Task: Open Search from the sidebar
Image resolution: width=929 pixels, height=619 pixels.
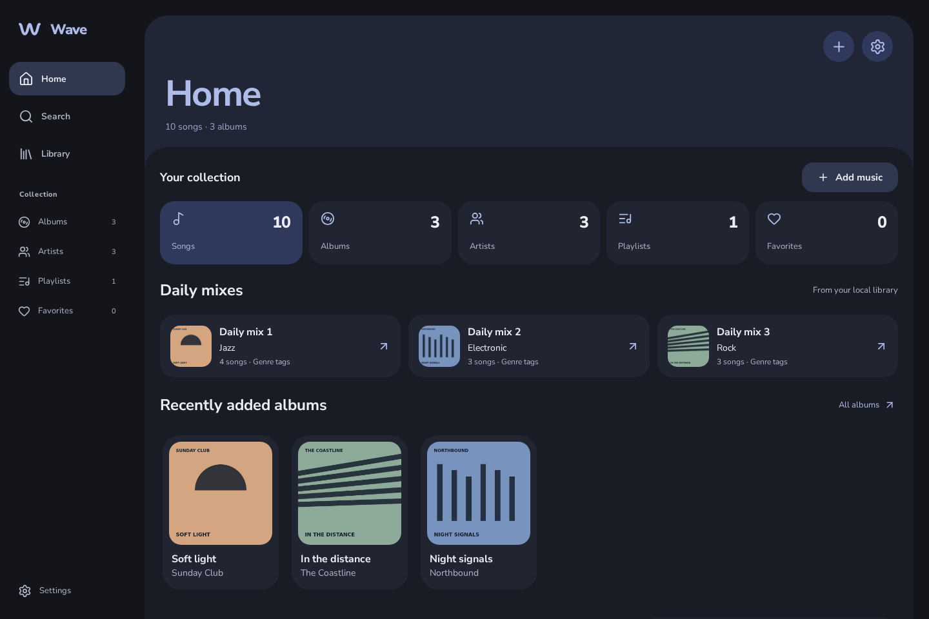Action: coord(67,116)
